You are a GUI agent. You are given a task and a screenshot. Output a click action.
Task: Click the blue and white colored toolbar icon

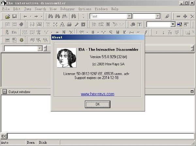pyautogui.click(x=179, y=24)
